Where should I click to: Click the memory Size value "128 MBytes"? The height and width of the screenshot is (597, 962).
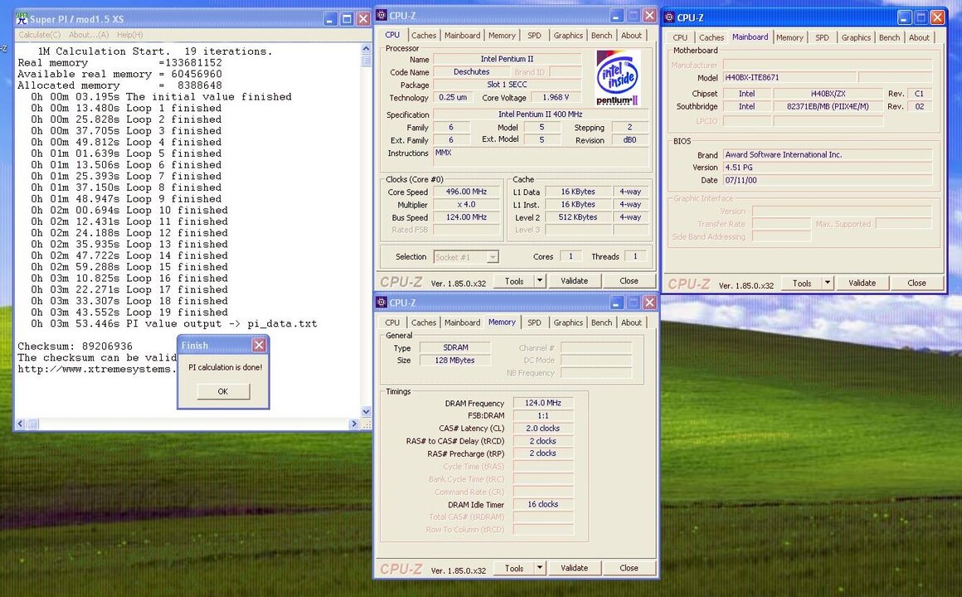[x=454, y=360]
